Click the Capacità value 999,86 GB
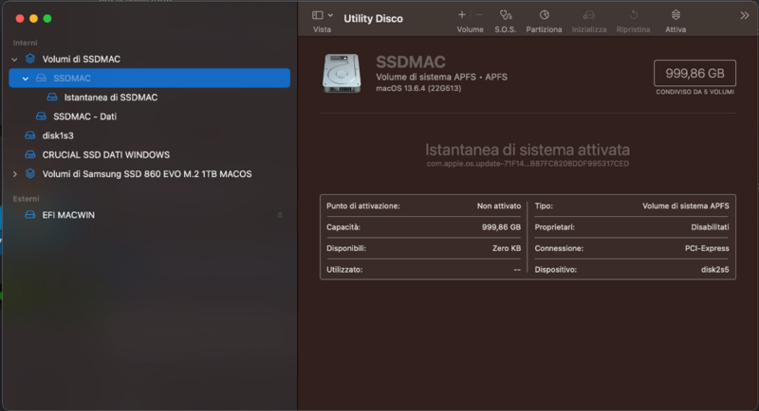759x411 pixels. [501, 227]
